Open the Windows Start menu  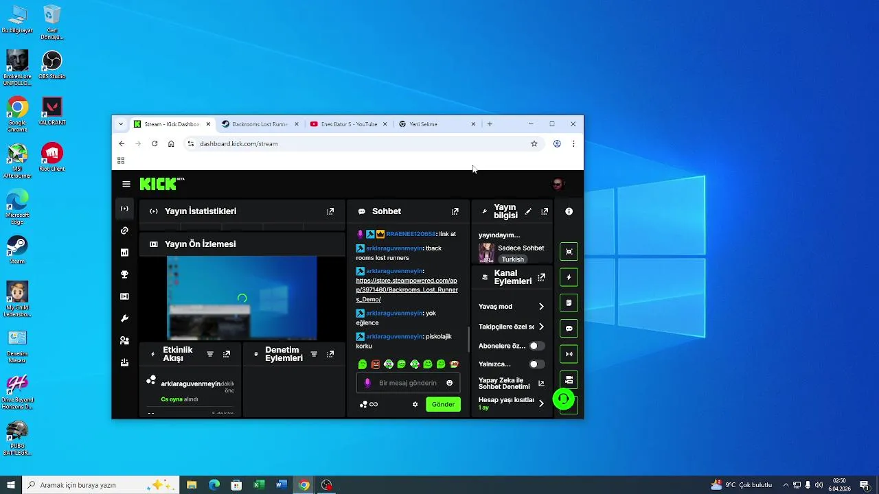click(11, 485)
